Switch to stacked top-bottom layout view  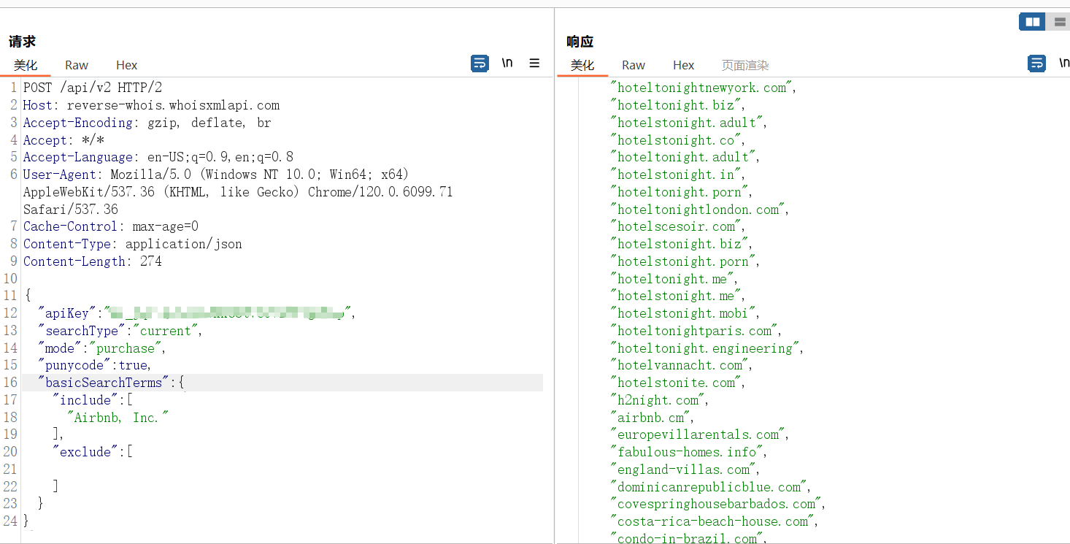[1059, 22]
